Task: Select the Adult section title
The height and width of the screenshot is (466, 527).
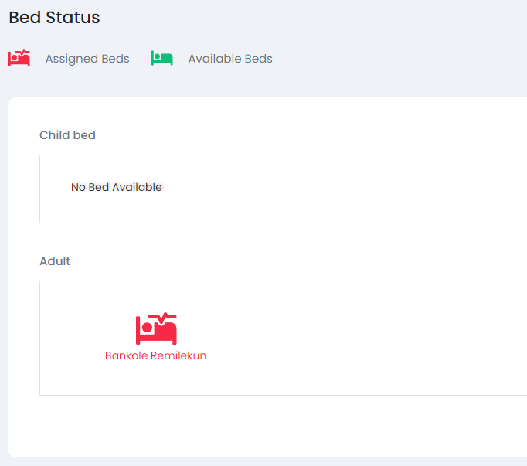Action: pos(55,261)
